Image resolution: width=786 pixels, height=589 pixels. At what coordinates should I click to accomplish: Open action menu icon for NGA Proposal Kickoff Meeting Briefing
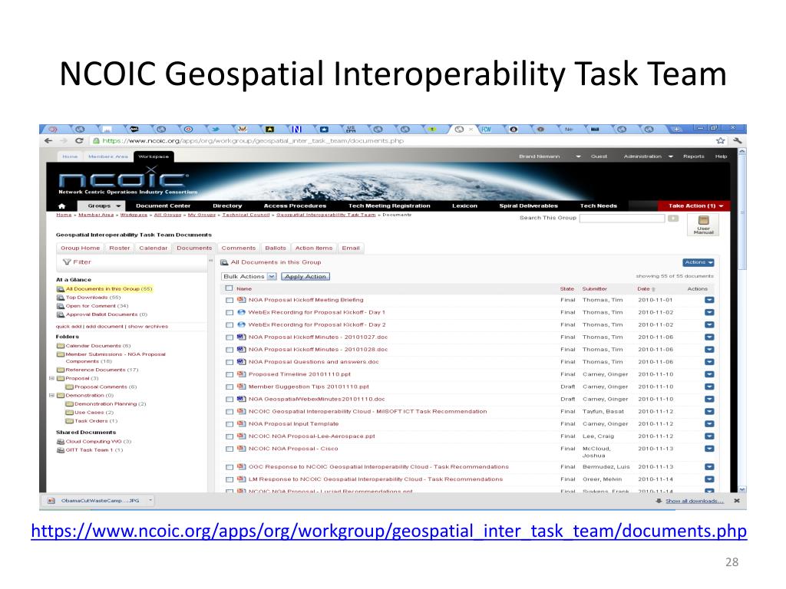(709, 300)
